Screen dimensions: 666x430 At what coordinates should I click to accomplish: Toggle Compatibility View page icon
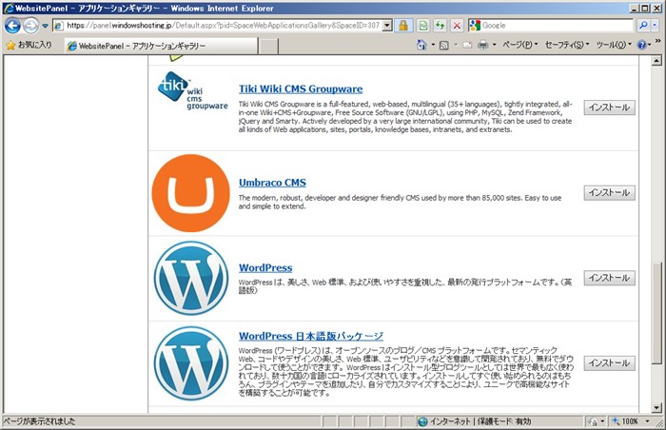pos(423,26)
